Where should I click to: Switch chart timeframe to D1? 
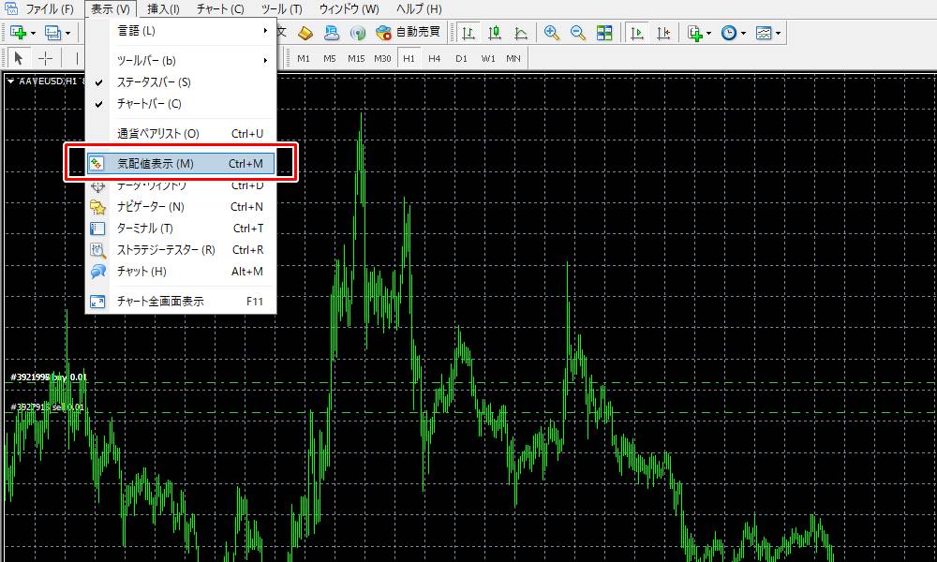tap(461, 57)
